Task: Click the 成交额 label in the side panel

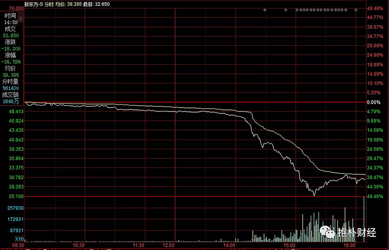Action: [11, 95]
